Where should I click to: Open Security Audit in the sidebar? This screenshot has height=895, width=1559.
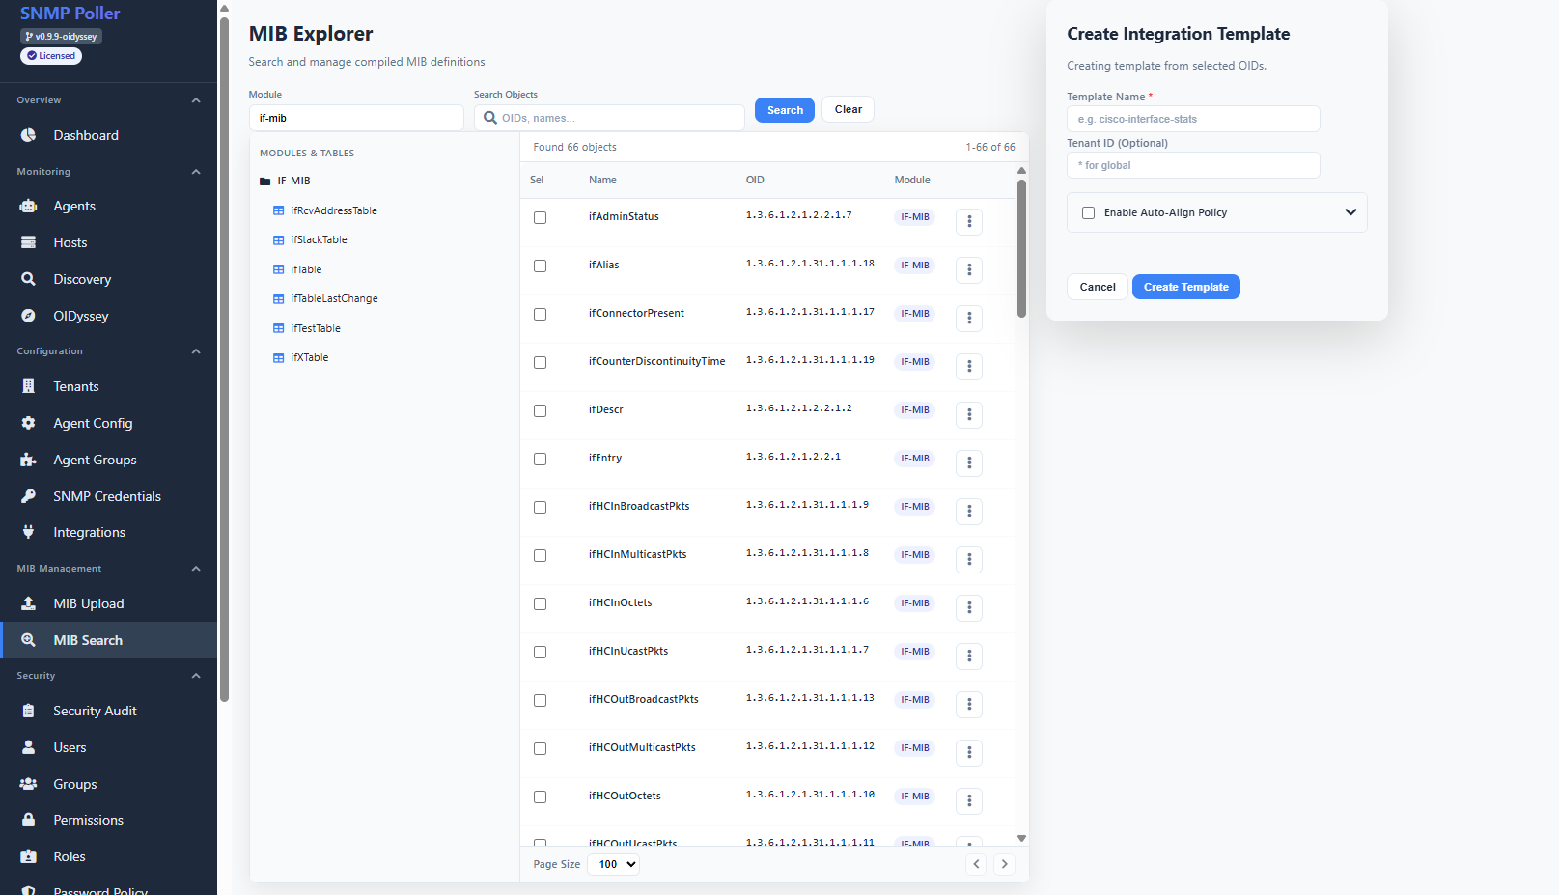[x=95, y=711]
